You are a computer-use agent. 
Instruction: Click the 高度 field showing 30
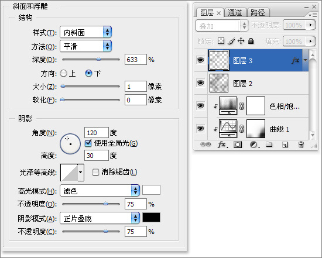[97, 156]
